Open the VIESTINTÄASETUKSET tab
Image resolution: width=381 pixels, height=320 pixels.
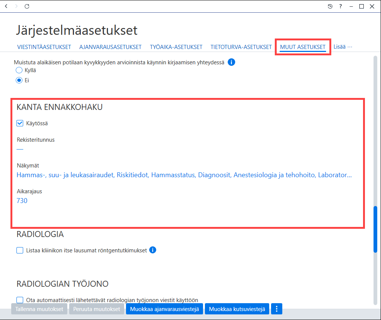(x=44, y=47)
